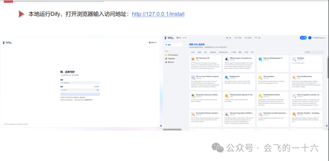Image resolution: width=329 pixels, height=161 pixels.
Task: Select the 人力资源 category filter
Action: pyautogui.click(x=233, y=52)
